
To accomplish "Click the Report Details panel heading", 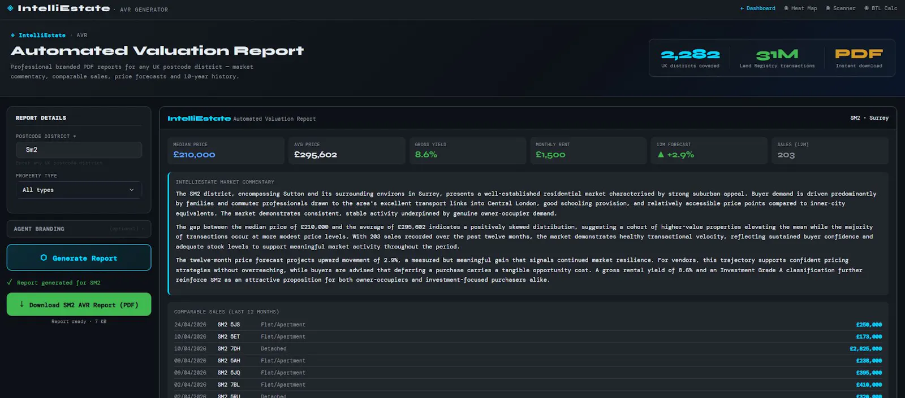I will pos(41,118).
